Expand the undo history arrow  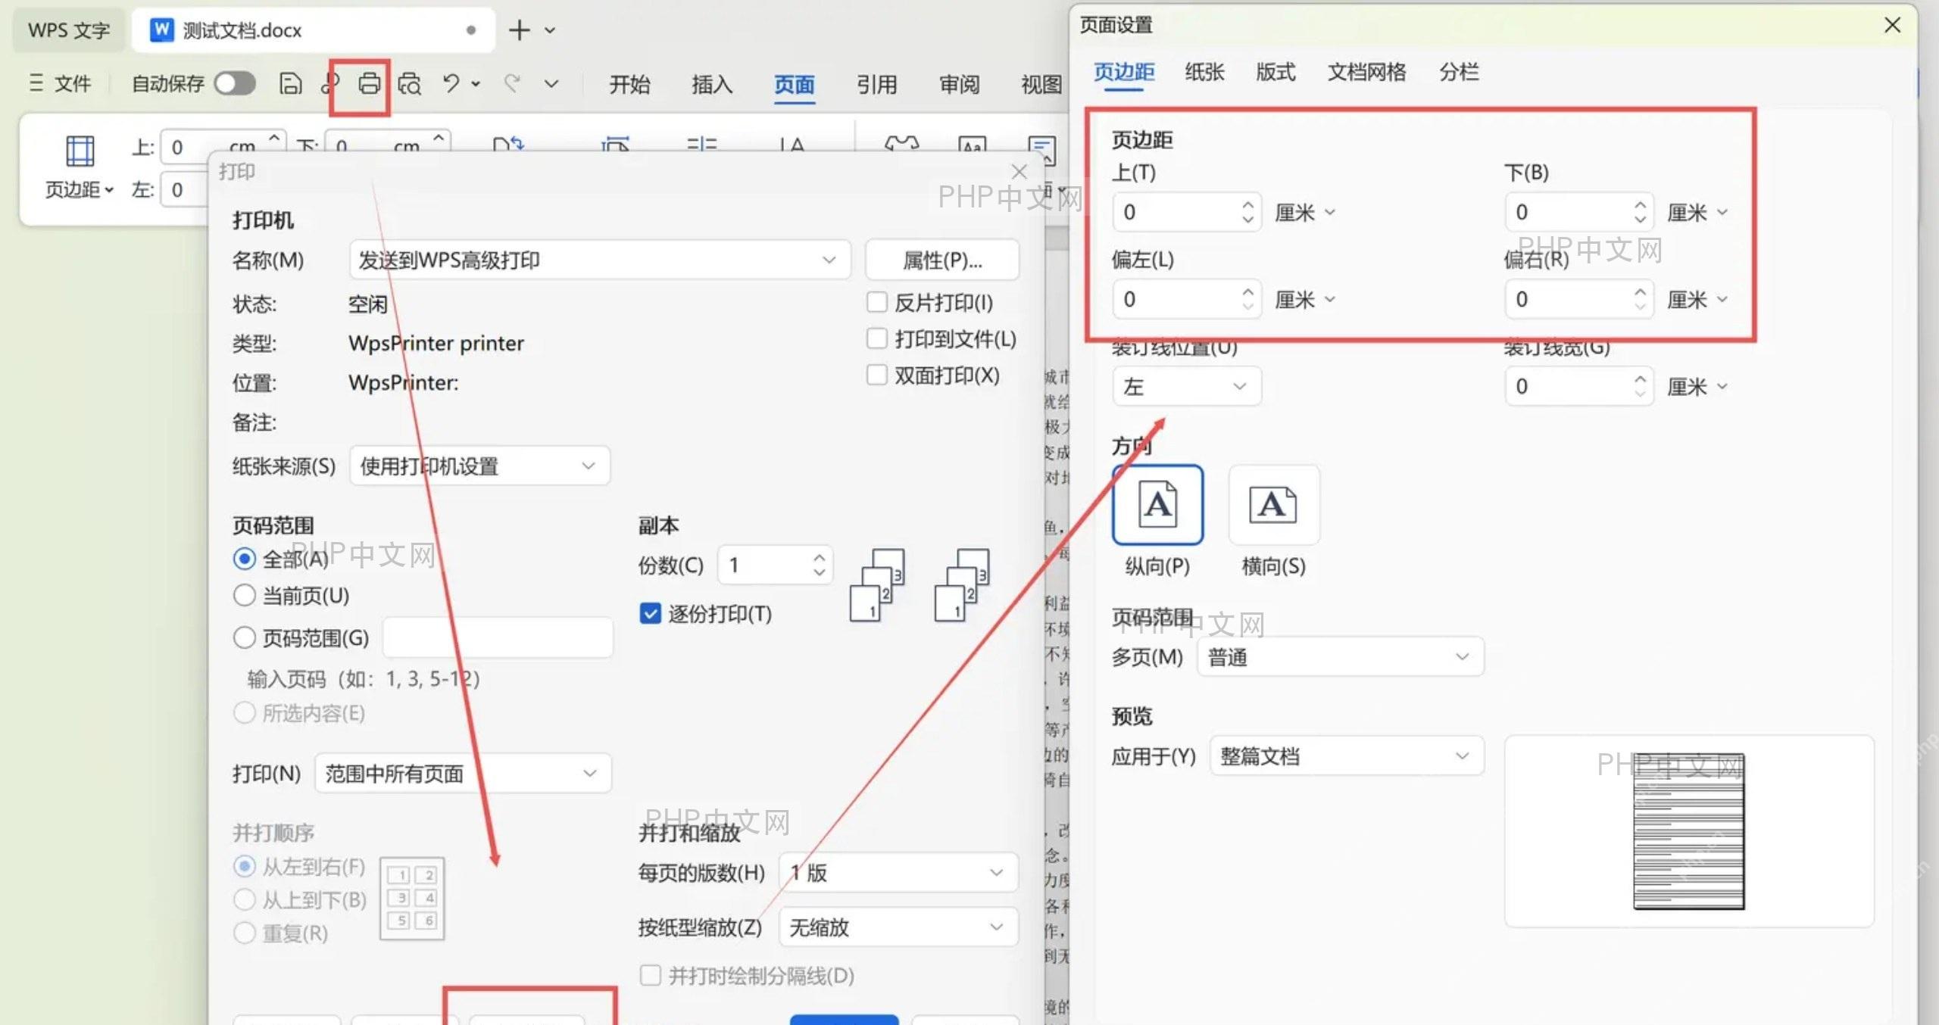476,83
